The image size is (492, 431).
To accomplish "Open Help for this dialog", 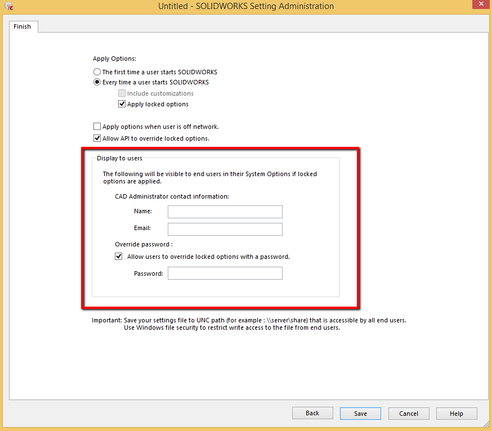I will tap(457, 414).
